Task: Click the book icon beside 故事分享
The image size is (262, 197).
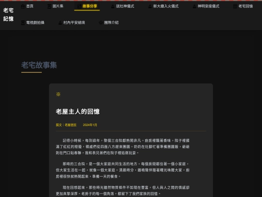Action: tap(80, 6)
